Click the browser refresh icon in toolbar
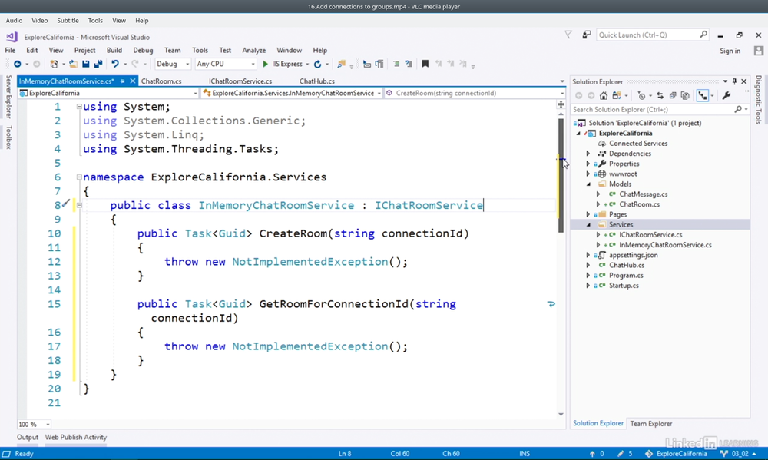 point(317,64)
